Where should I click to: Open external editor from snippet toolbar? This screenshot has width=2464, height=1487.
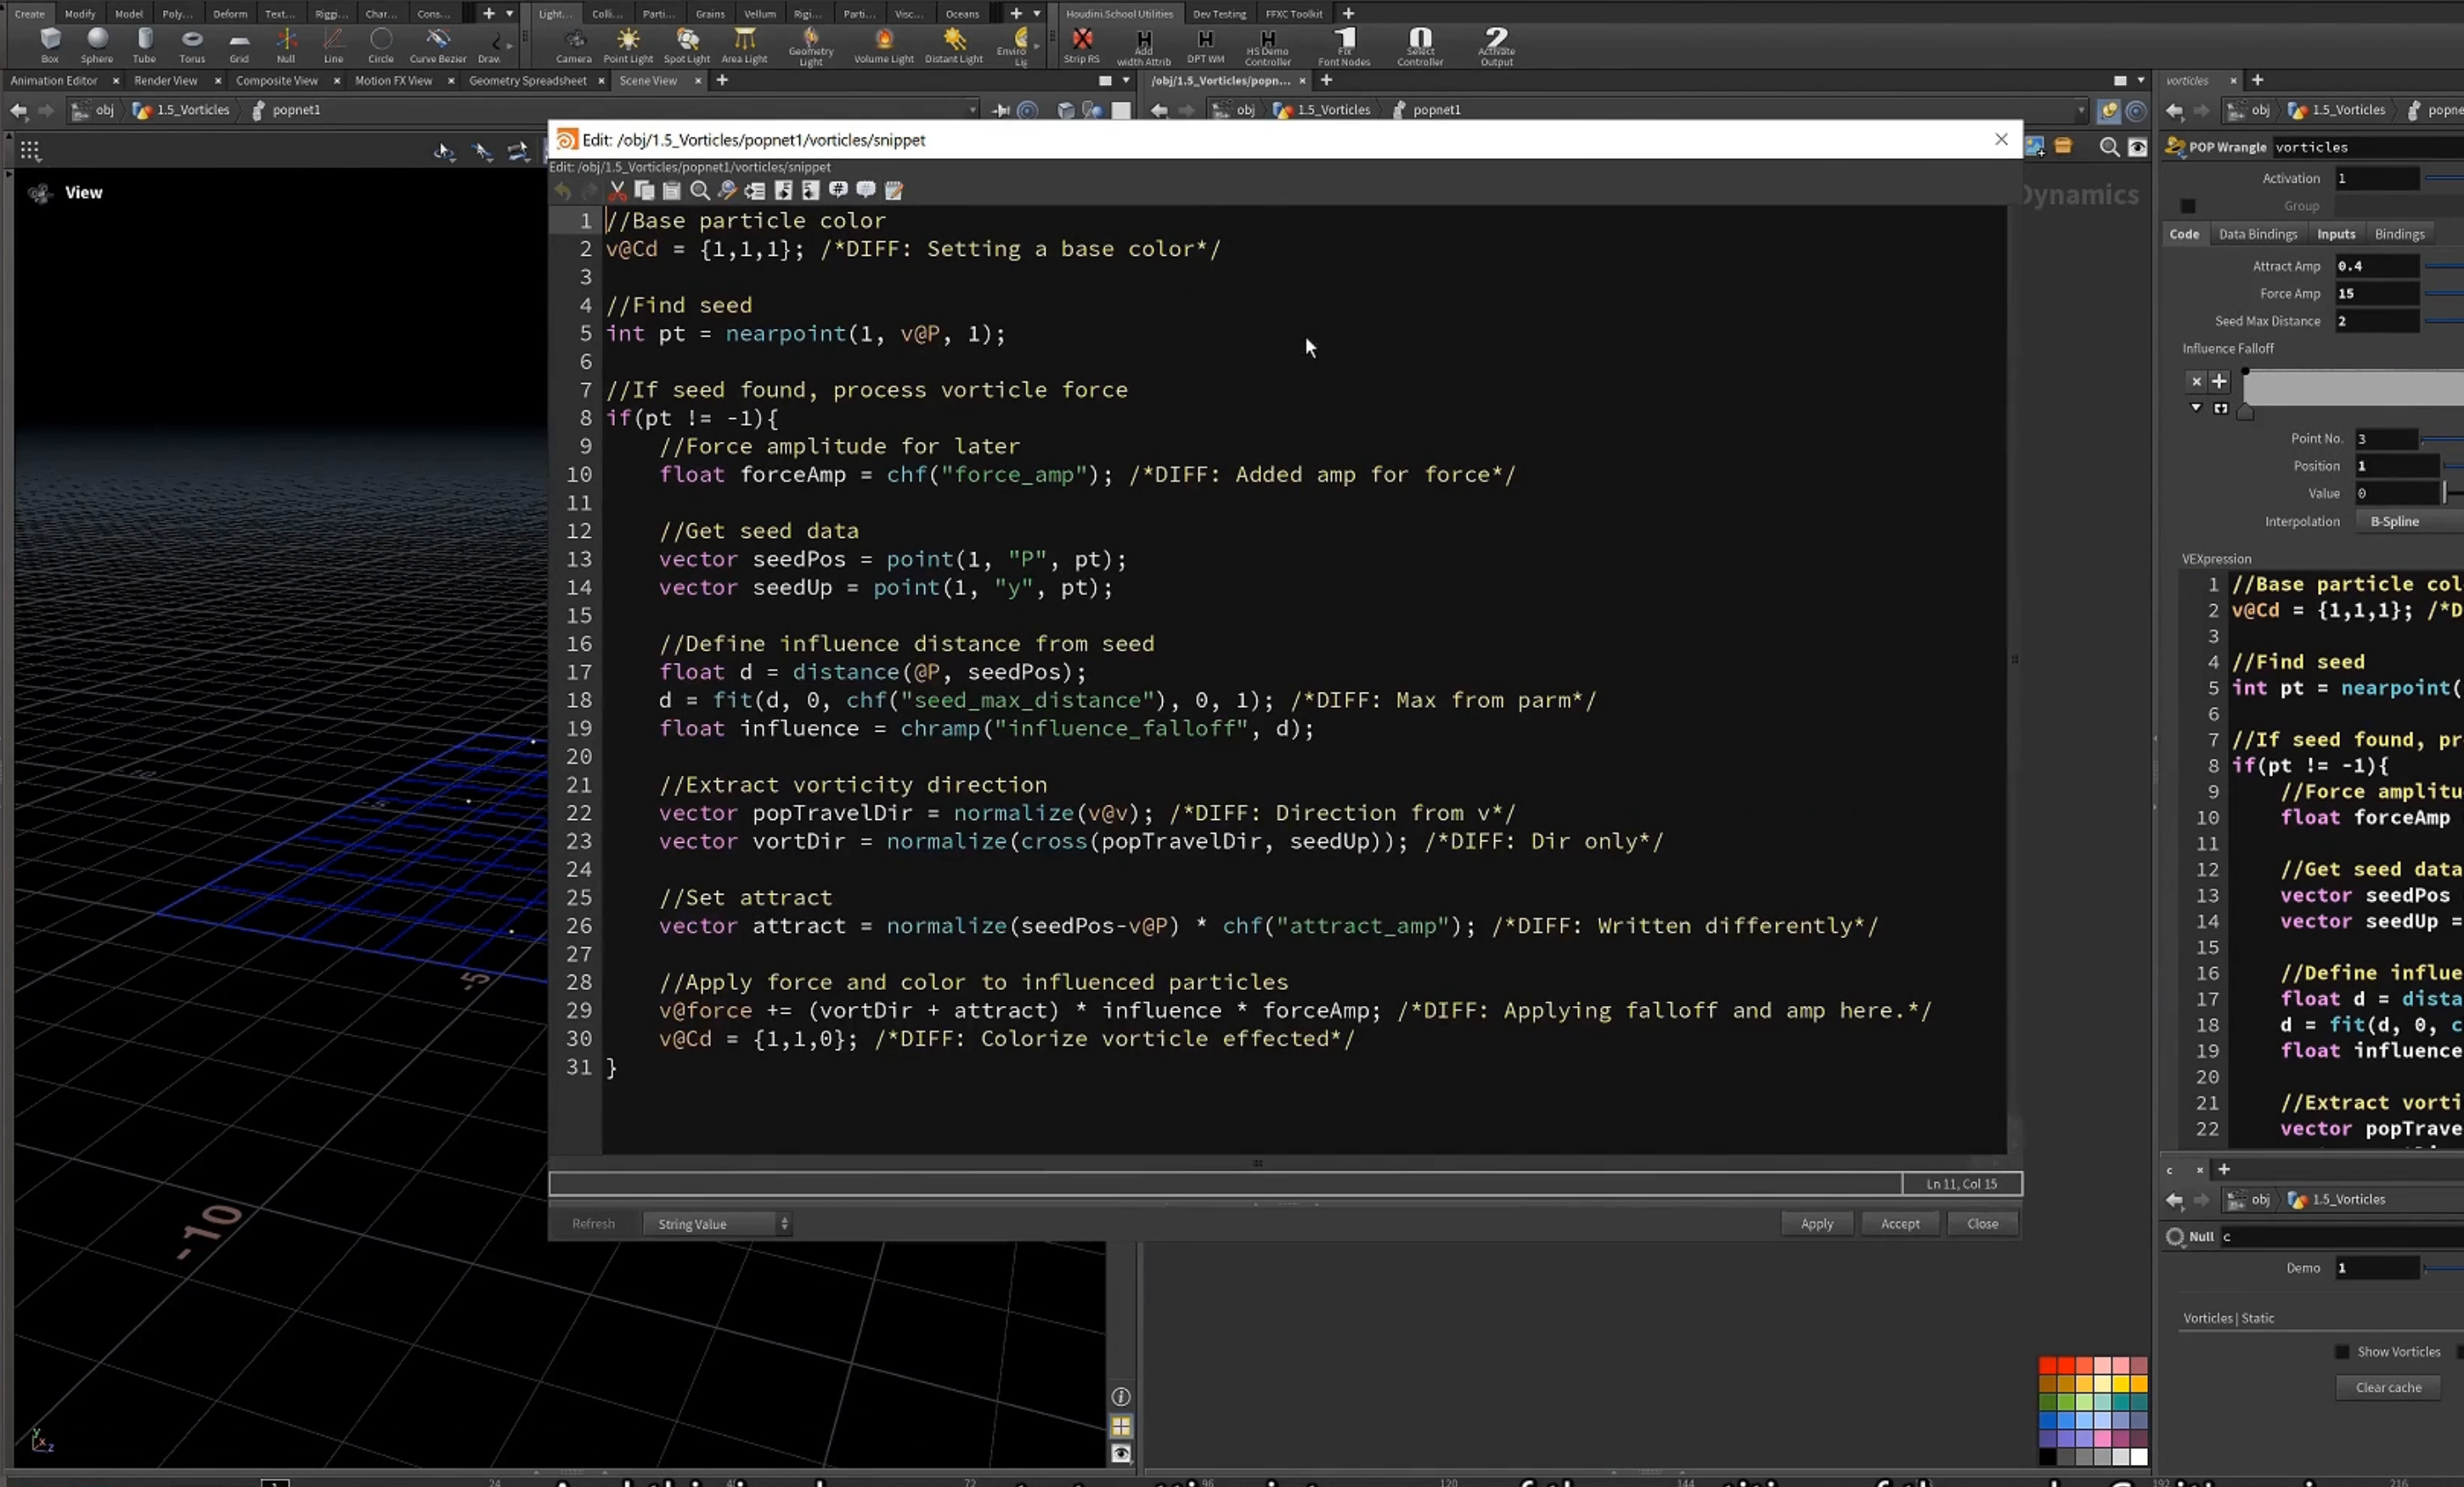(894, 190)
